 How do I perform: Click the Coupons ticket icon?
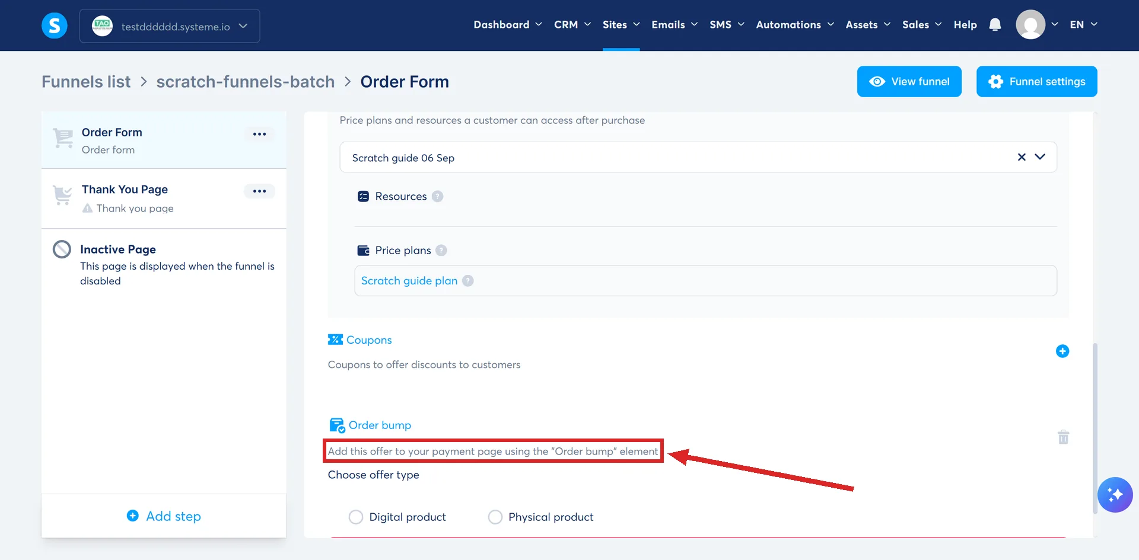pos(335,340)
